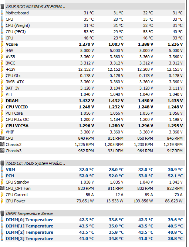
Task: Click the fan icon beside CPU_OPT Fan
Action: coord(2,188)
